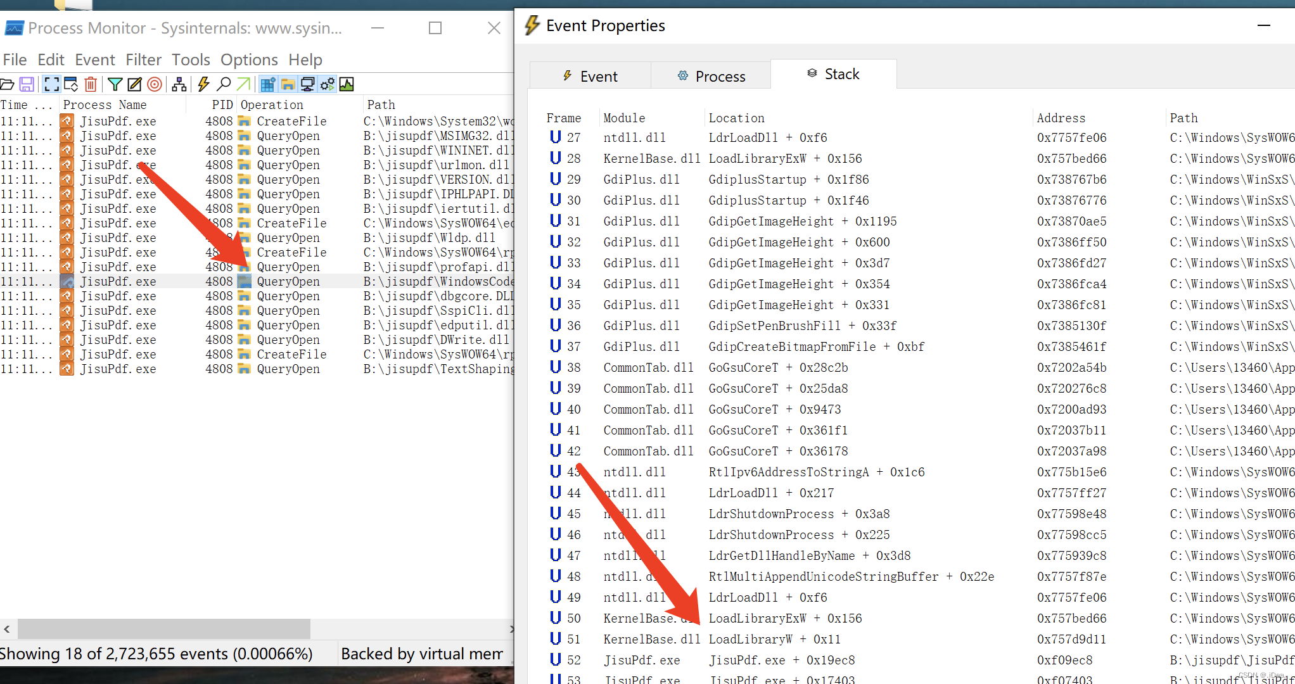Click the Frame column header in Stack view

pyautogui.click(x=564, y=118)
